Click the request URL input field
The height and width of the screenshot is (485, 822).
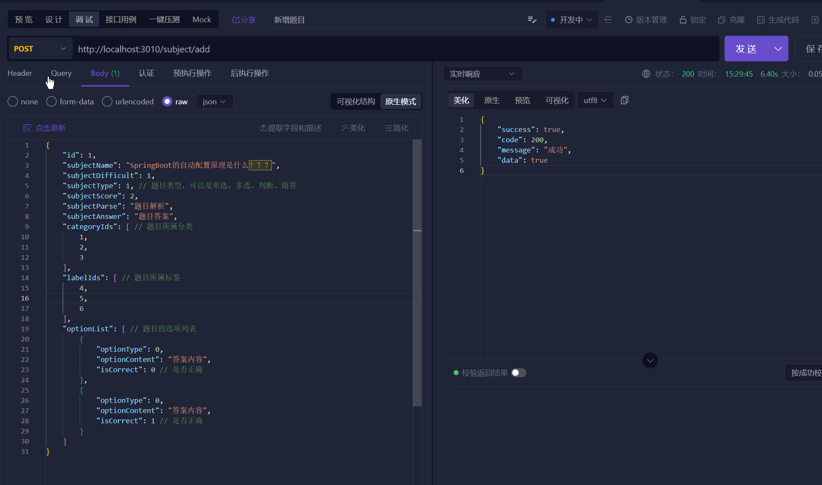click(396, 49)
